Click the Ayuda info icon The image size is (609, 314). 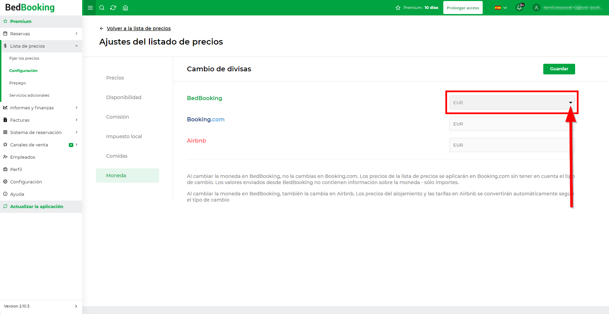tap(5, 194)
